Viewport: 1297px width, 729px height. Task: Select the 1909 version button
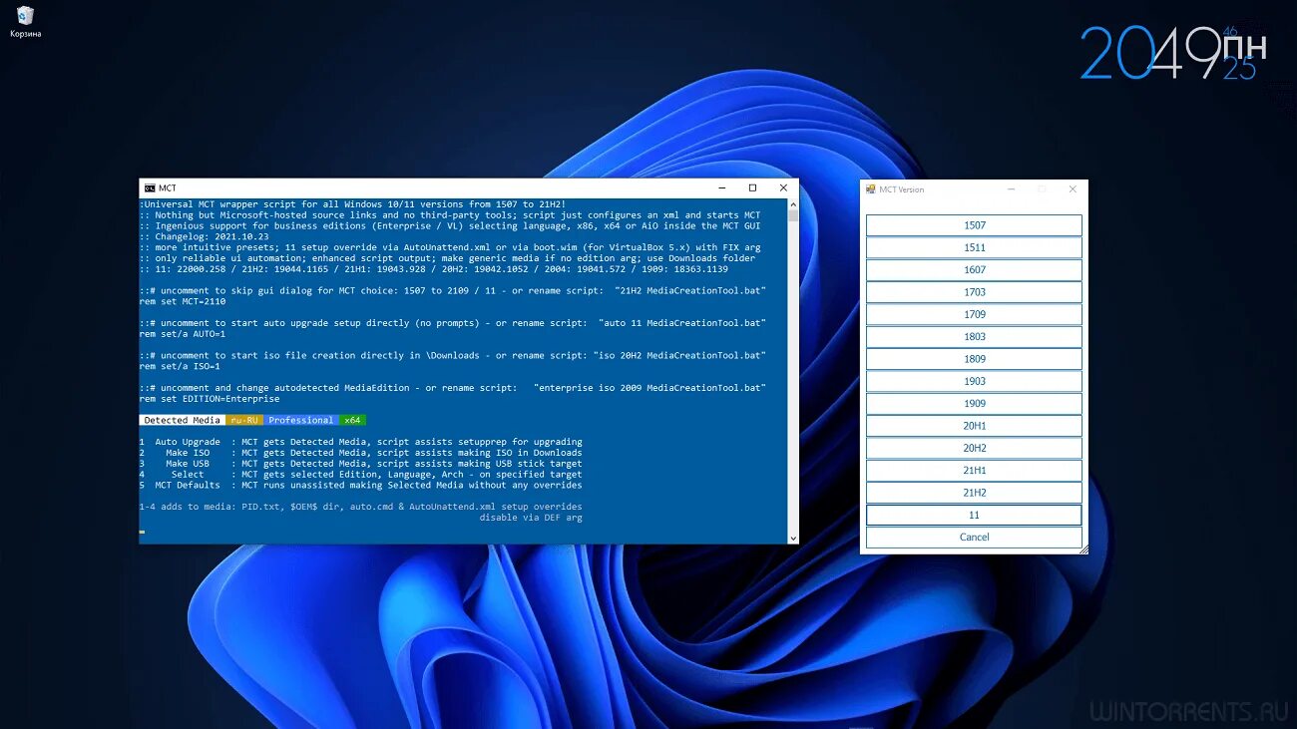[974, 404]
